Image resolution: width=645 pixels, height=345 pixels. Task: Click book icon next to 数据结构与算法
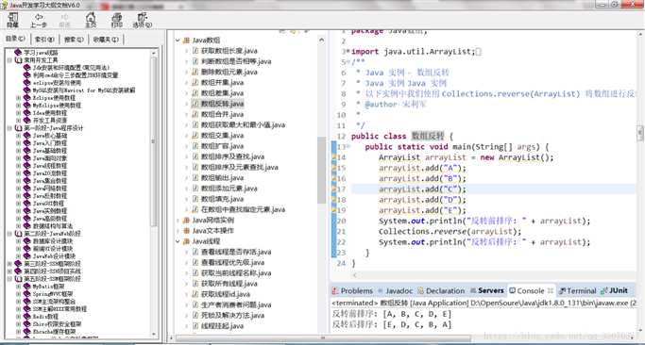pos(27,226)
